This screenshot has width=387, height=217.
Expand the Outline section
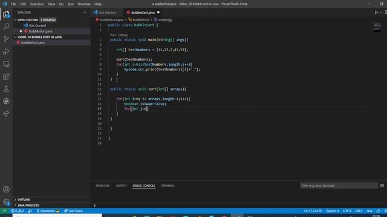point(24,200)
